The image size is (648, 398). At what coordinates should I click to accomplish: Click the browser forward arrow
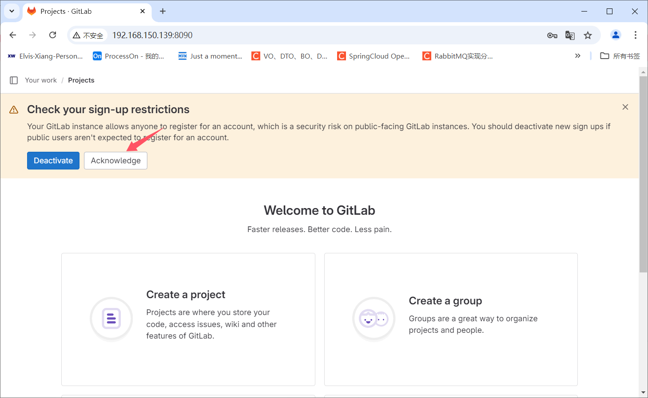(x=32, y=35)
